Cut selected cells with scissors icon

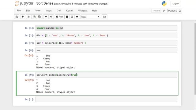click(x=29, y=17)
